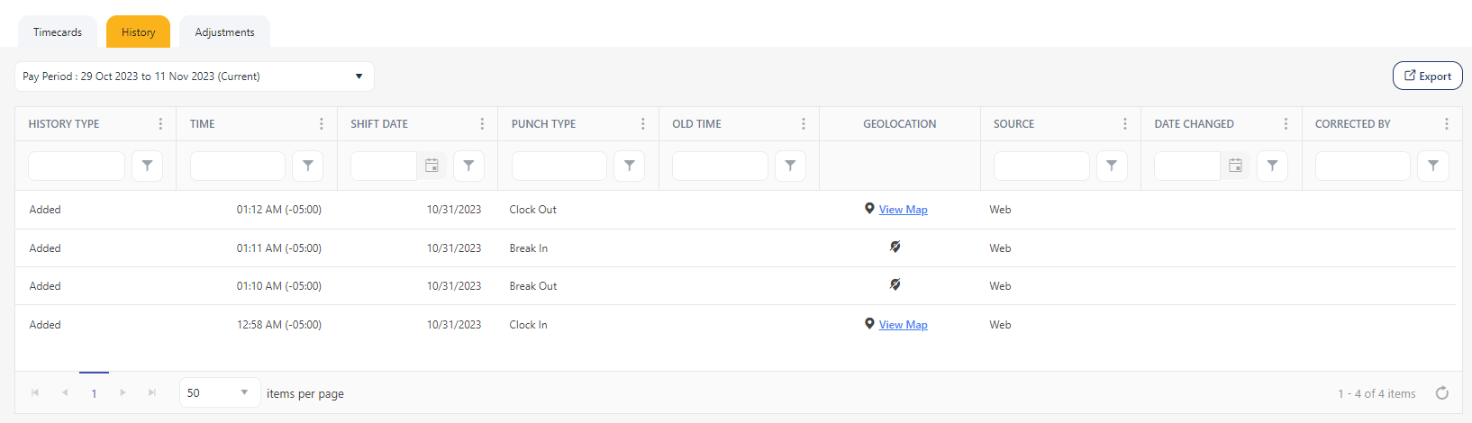This screenshot has height=423, width=1472.
Task: Switch to the Timecards tab
Action: click(58, 32)
